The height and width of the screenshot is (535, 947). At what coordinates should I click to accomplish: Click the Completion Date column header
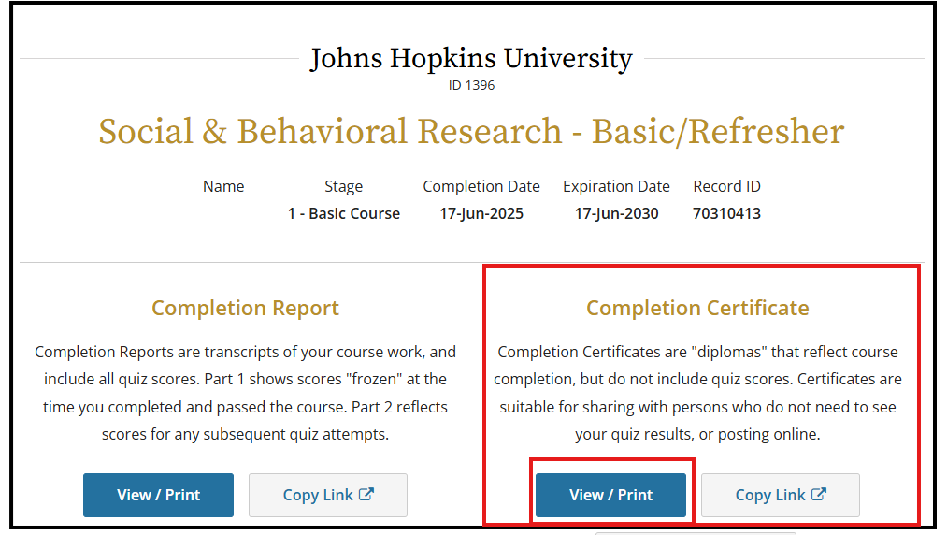click(x=481, y=186)
